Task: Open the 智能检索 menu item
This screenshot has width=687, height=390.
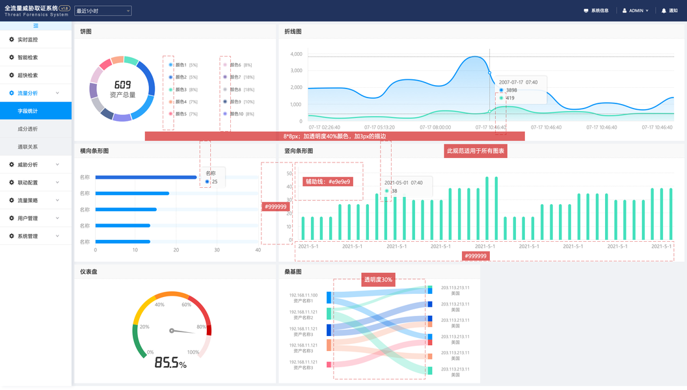Action: 36,57
